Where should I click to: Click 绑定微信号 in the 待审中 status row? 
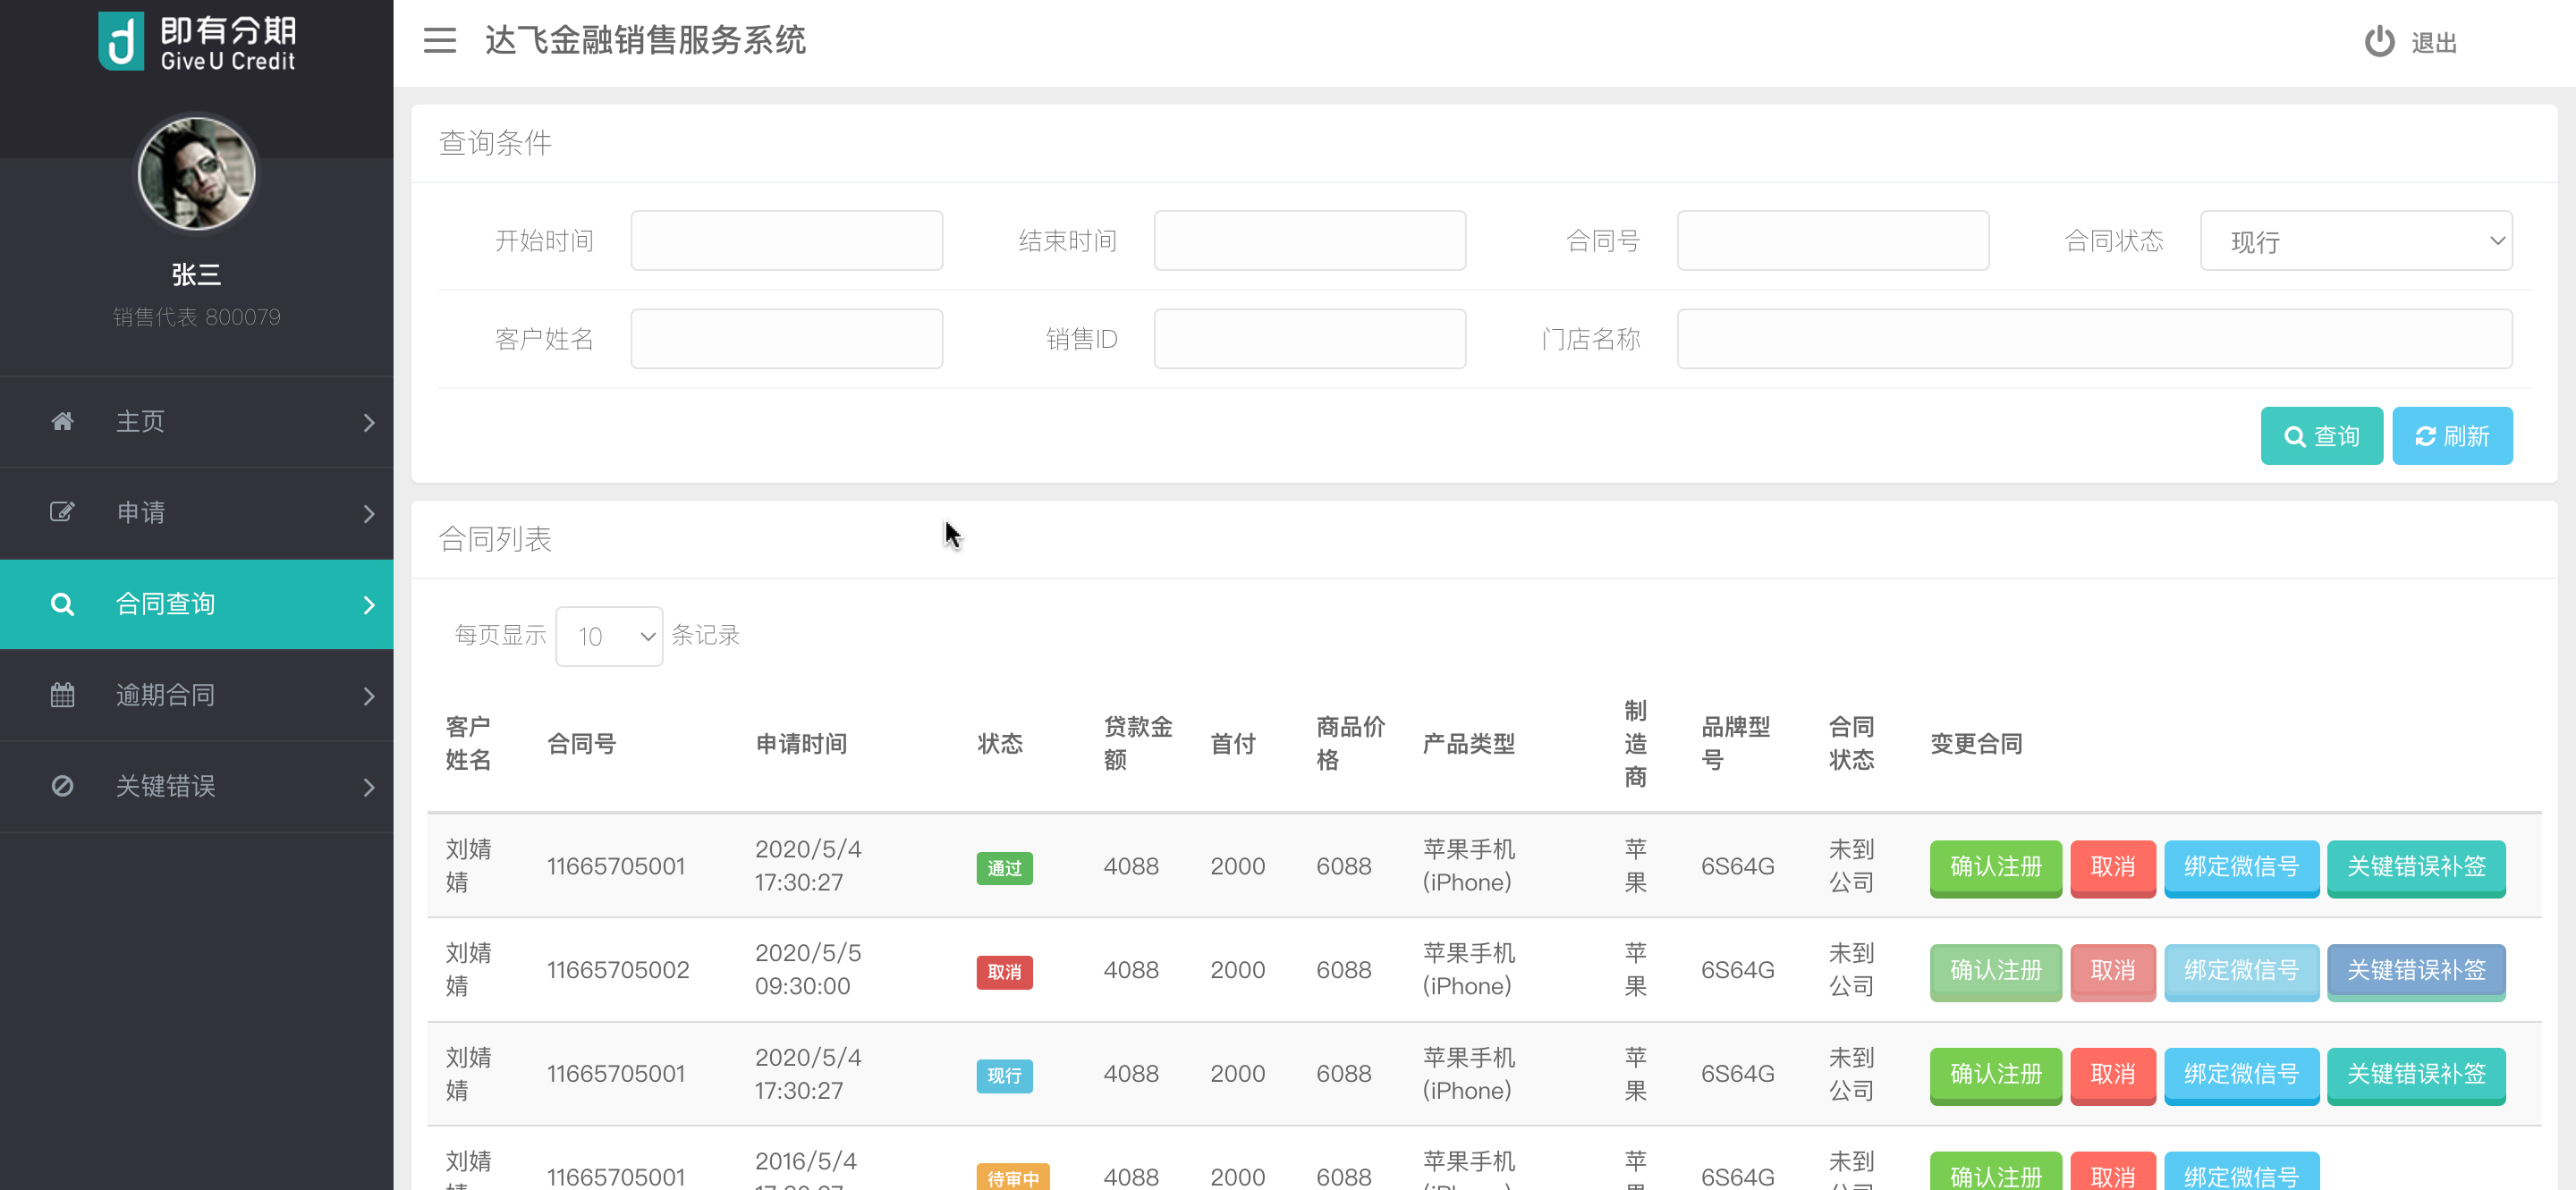click(2241, 1173)
